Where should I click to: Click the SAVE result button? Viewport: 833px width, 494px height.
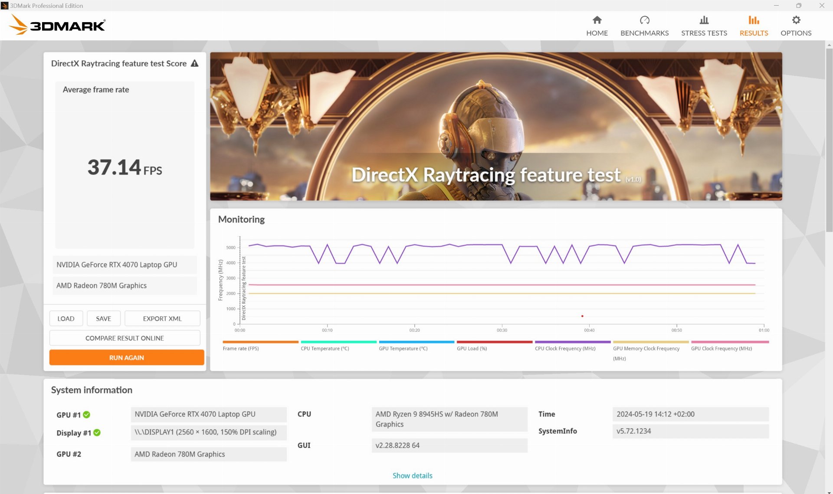point(103,318)
